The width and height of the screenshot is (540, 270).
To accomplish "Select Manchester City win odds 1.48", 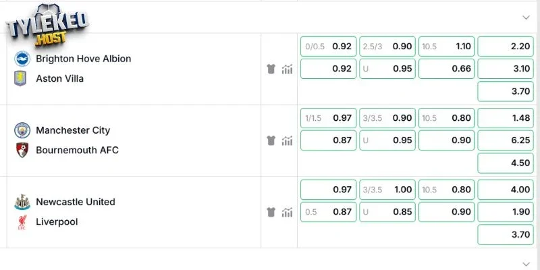I will (x=506, y=117).
